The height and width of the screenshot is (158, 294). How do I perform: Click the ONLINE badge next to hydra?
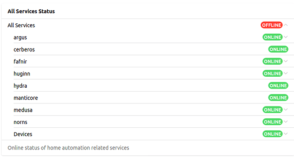pos(278,86)
